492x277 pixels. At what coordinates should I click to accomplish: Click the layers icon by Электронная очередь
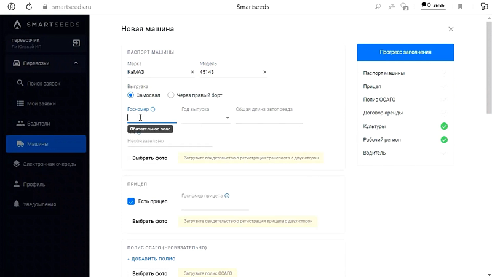(x=17, y=164)
